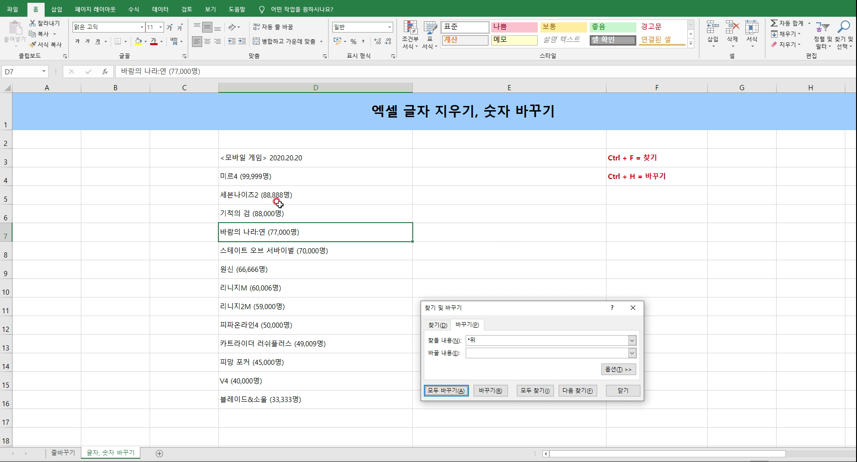Open Conditional Formatting (조건부 서식)

click(x=410, y=35)
